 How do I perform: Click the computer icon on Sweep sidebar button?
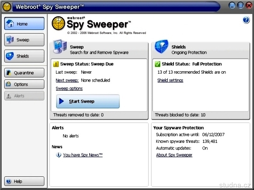10,40
